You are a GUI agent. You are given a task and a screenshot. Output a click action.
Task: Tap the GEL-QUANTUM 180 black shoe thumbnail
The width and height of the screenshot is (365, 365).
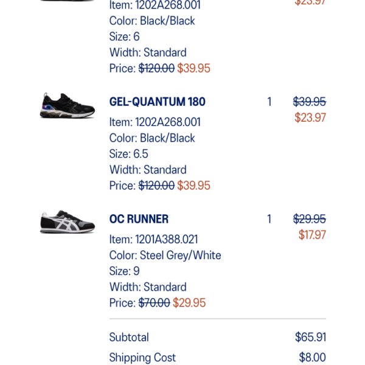tap(68, 106)
